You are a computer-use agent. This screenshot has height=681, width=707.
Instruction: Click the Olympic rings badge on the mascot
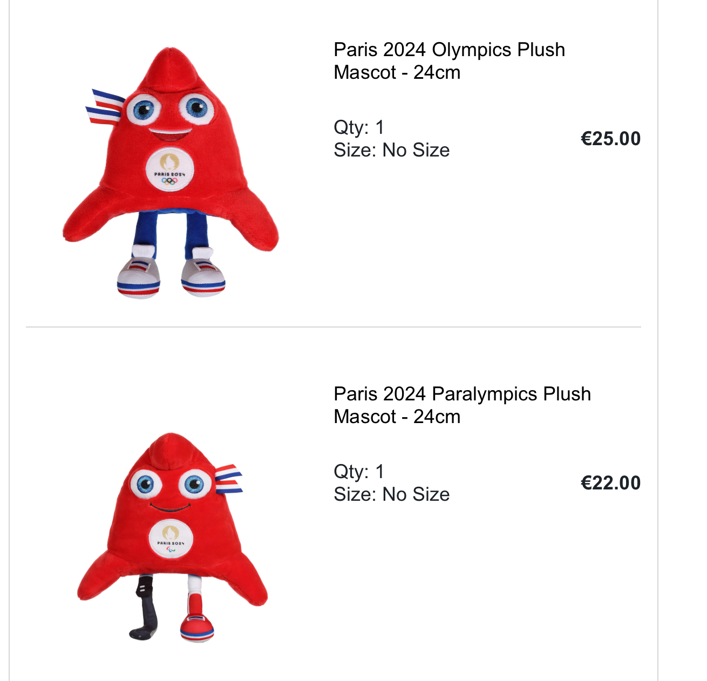click(x=169, y=169)
